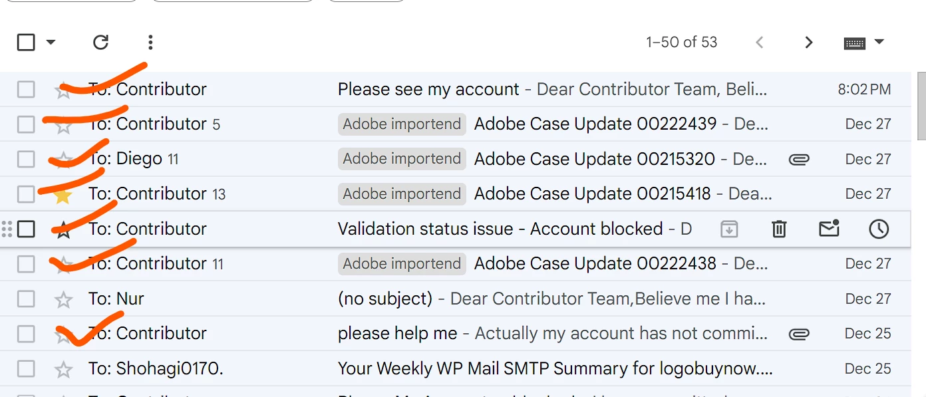The width and height of the screenshot is (926, 397).
Task: Mark Validation status issue email as unread
Action: (x=829, y=229)
